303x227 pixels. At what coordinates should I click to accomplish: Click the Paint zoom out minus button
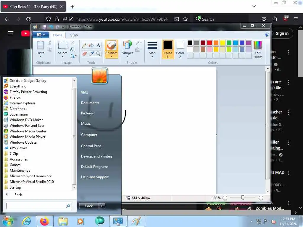coord(225,198)
